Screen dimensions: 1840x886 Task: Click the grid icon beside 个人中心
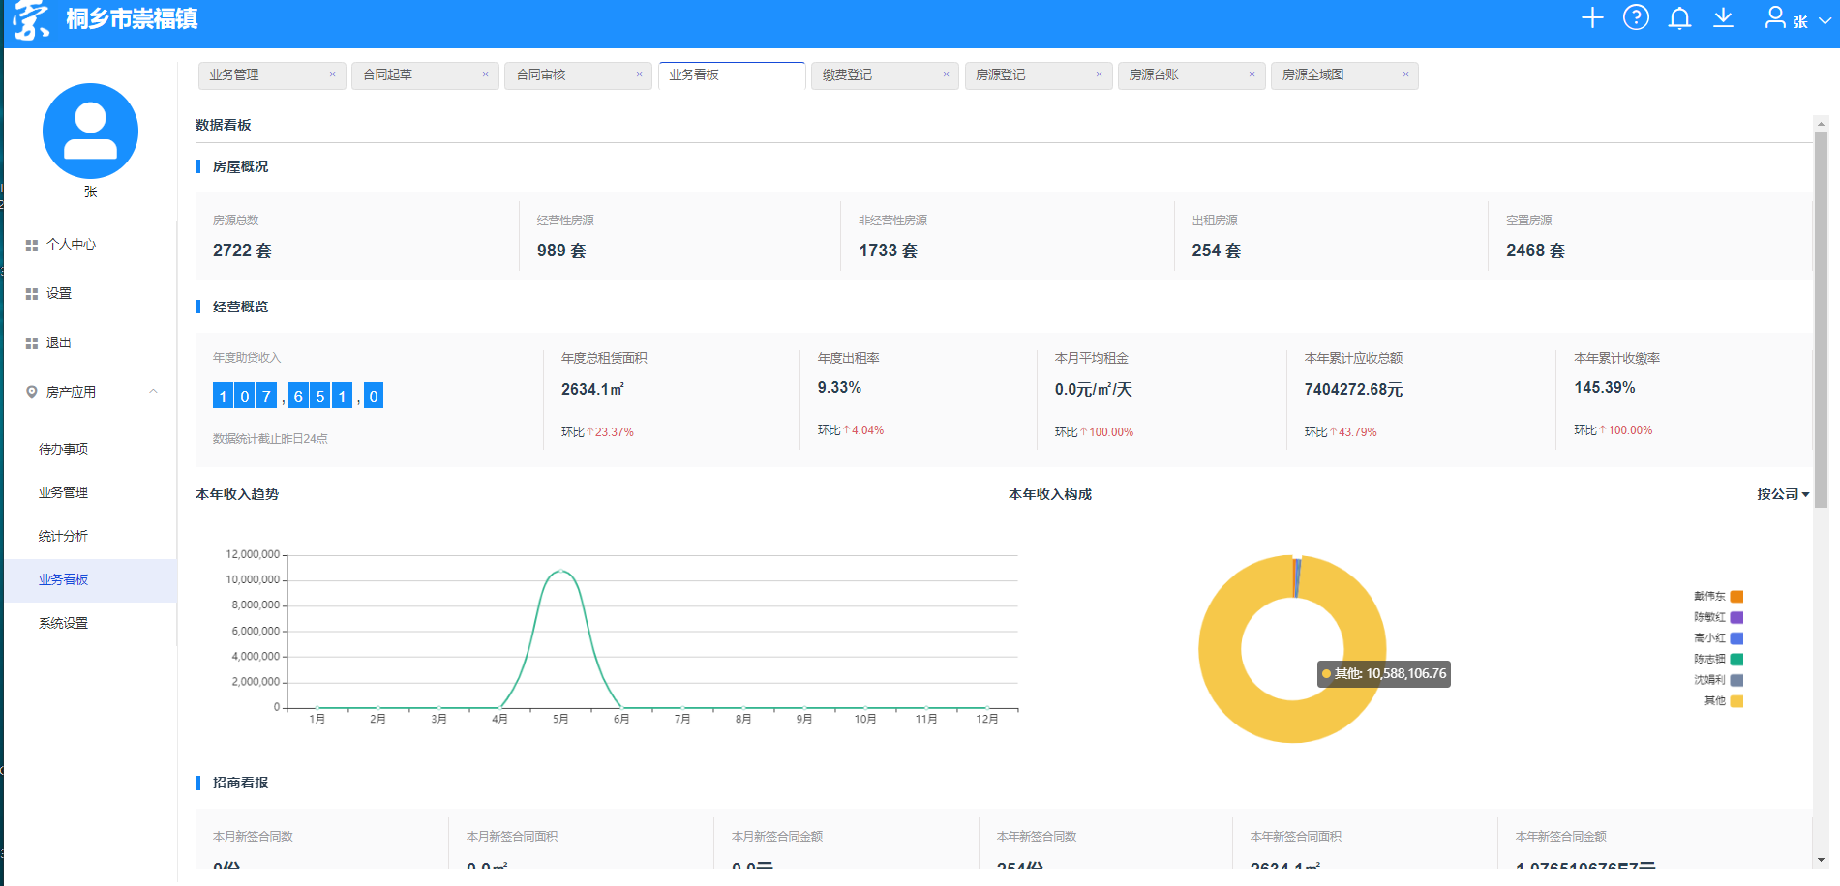(32, 246)
